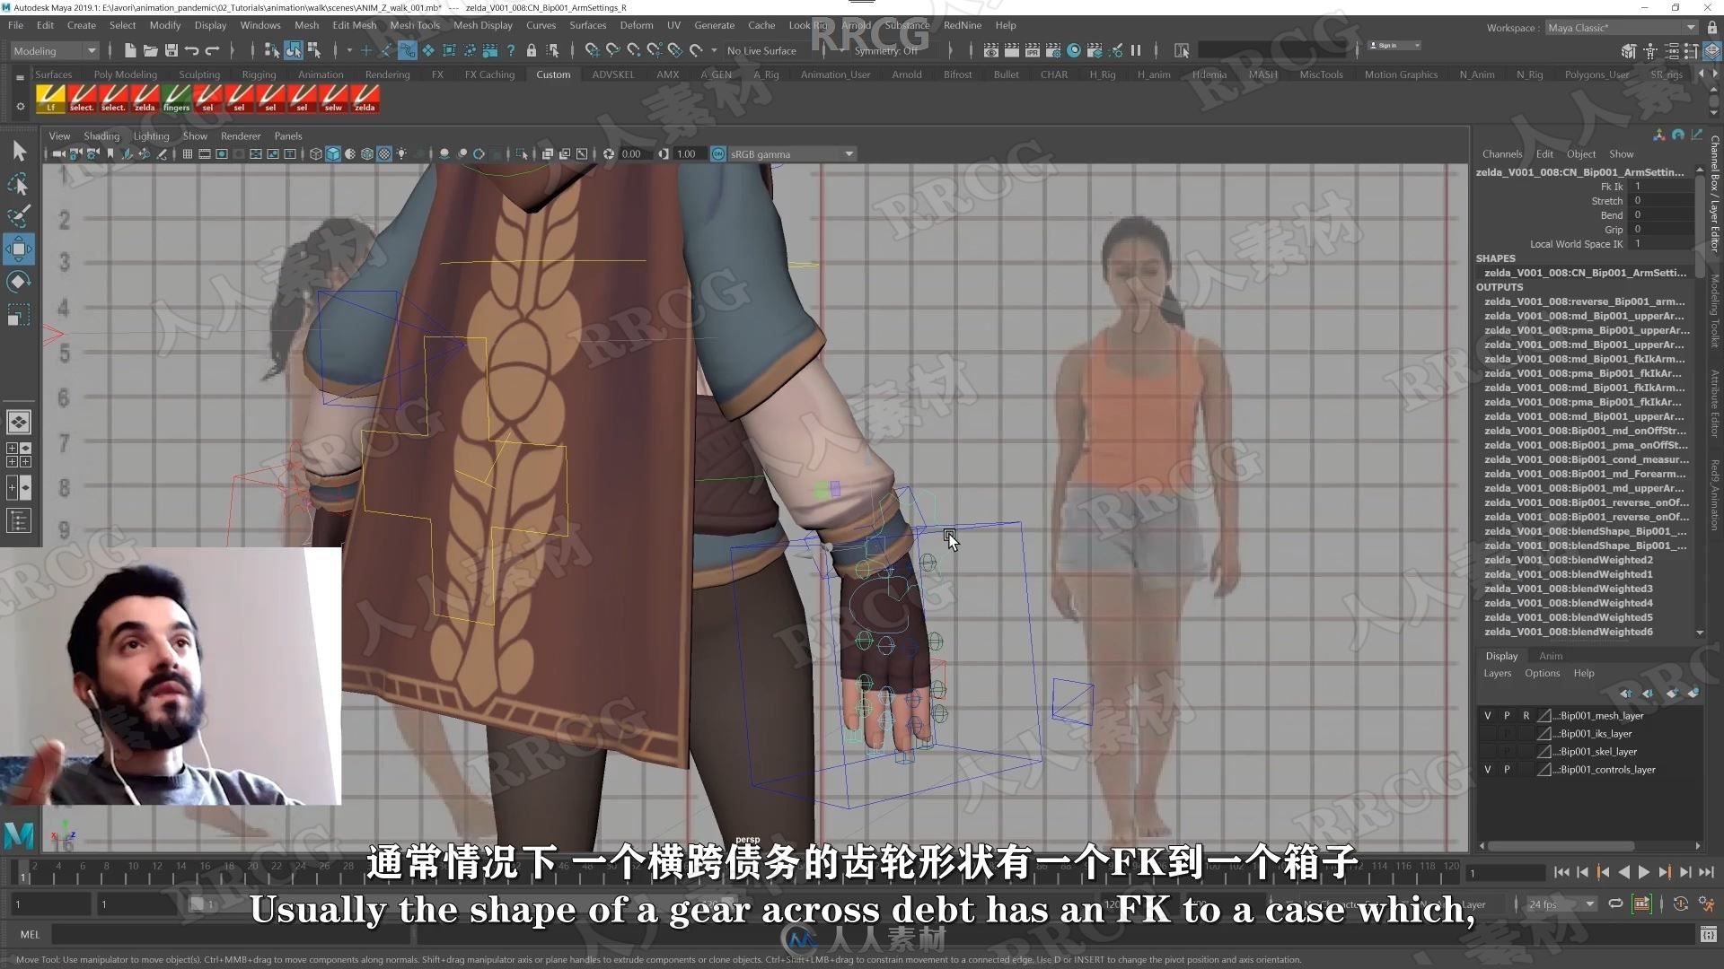The width and height of the screenshot is (1724, 969).
Task: Open animation preferences running-man icon
Action: coord(1706,904)
